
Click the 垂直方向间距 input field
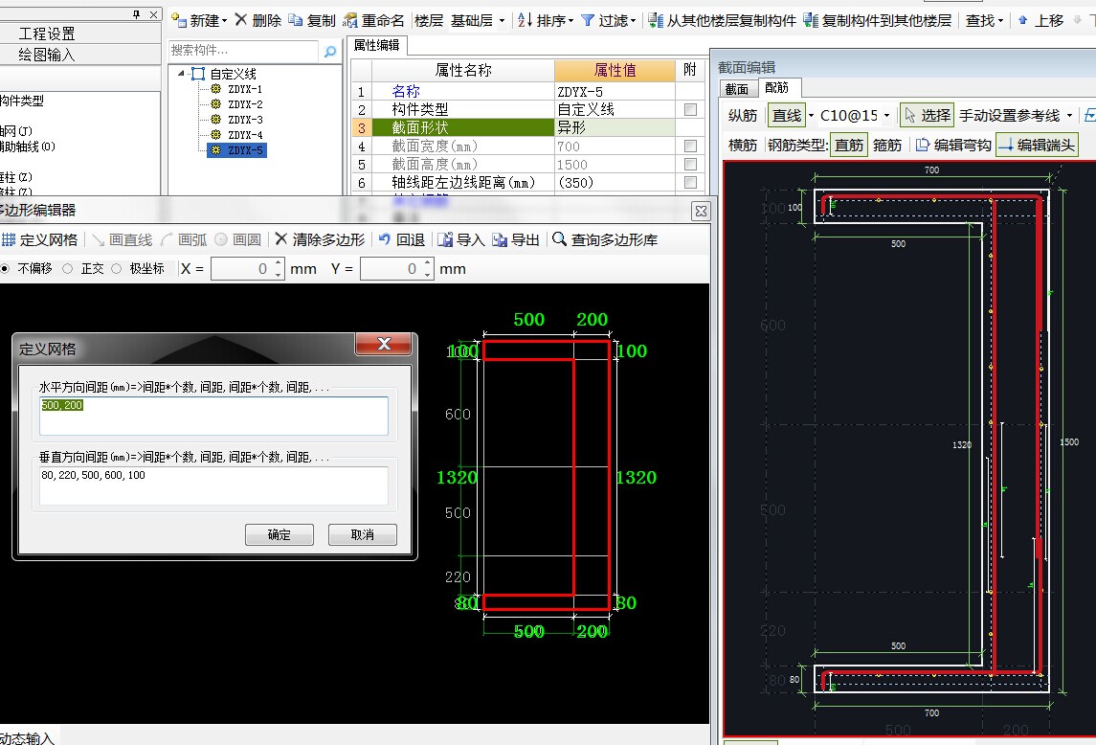pos(213,485)
